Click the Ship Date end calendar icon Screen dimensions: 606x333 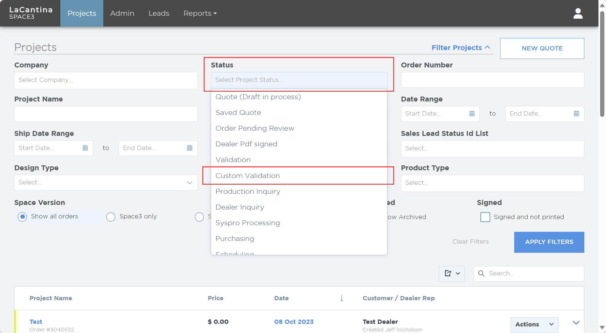(190, 148)
